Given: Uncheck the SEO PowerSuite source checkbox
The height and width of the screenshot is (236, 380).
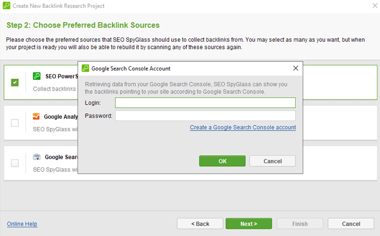Looking at the screenshot, I should point(15,82).
